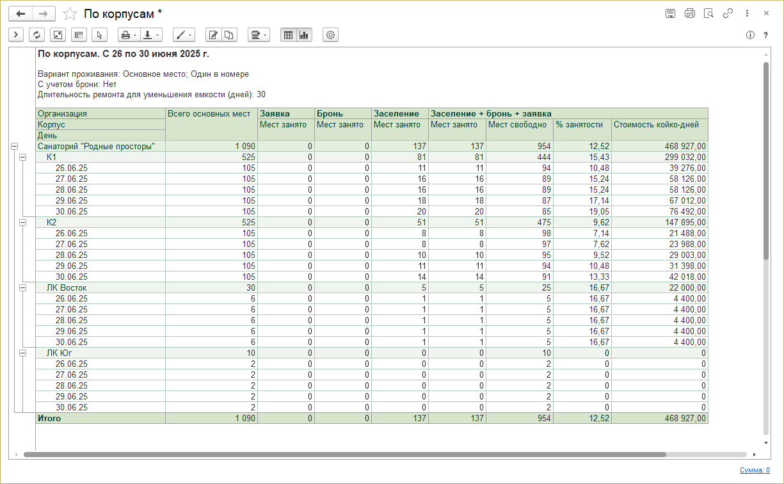Click the chain link icon
784x484 pixels.
coord(728,13)
